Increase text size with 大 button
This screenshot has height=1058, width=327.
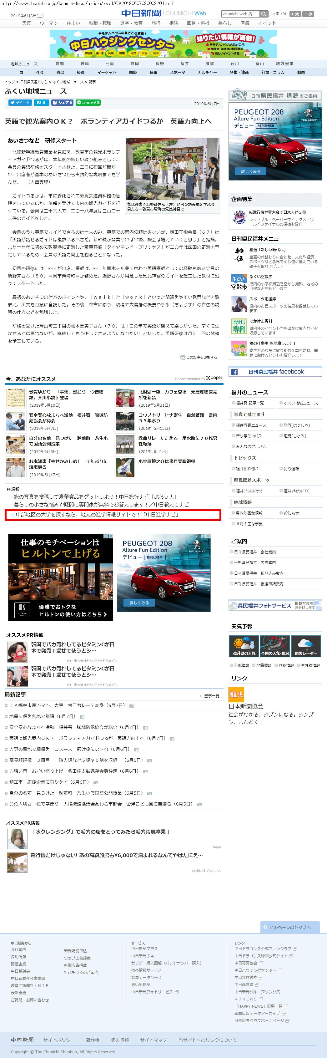click(295, 14)
